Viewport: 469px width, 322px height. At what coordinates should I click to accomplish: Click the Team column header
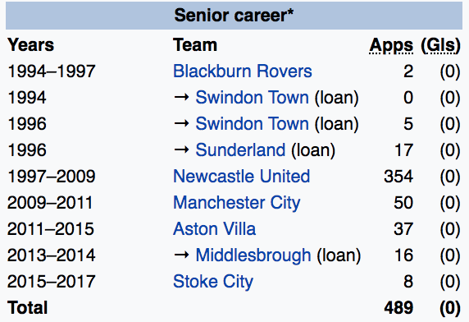(195, 45)
